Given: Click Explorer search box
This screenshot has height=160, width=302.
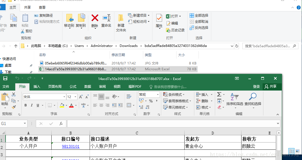Looking at the screenshot, I should (270, 46).
